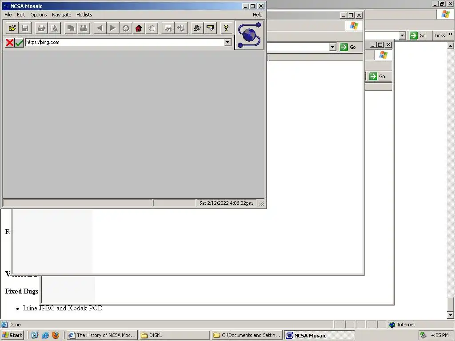Click Go in the maximized Internet Explorer window
Viewport: 455px width, 341px height.
(418, 36)
